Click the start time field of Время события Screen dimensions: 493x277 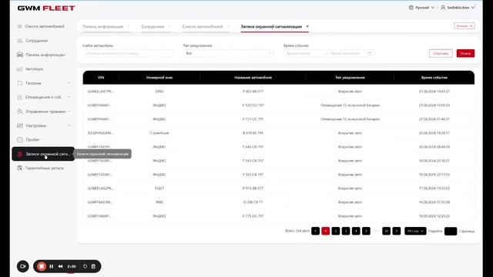coord(304,53)
